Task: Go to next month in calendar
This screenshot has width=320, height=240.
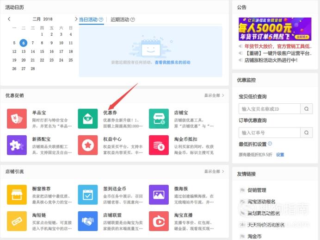Action: pos(76,19)
